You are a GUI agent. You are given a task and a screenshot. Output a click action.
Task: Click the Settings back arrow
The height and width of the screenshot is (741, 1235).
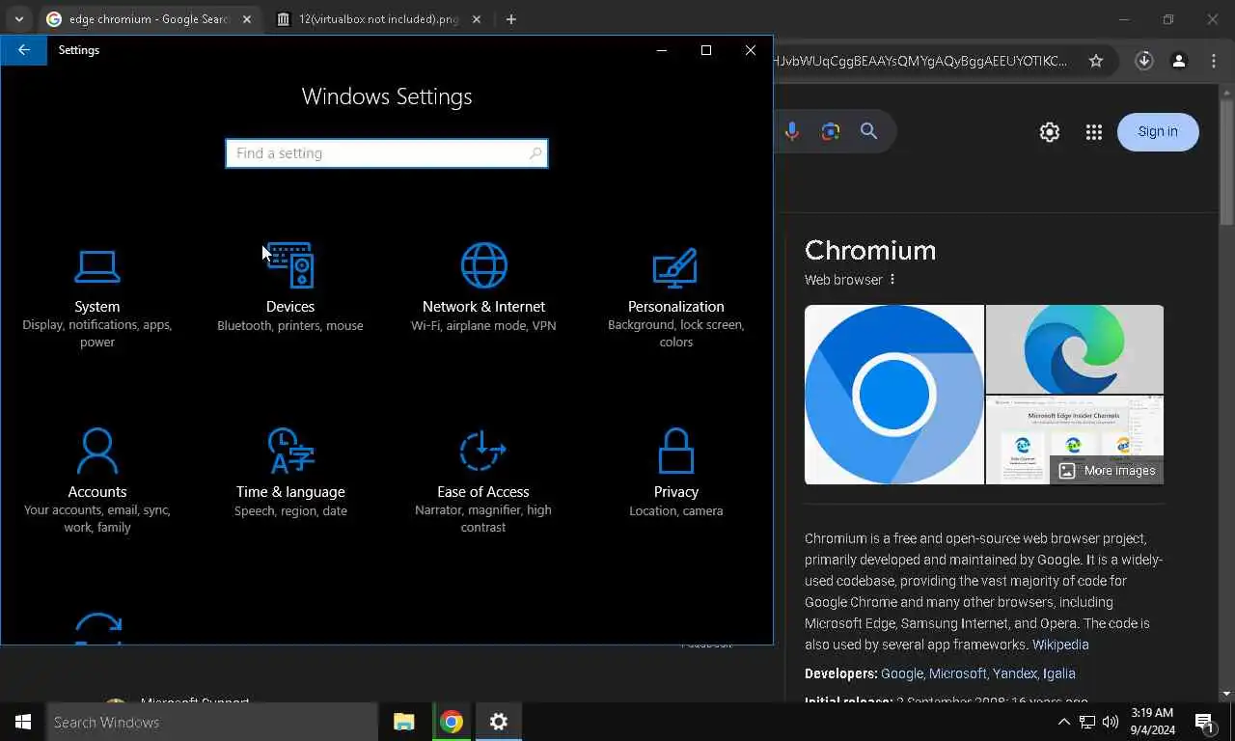coord(24,50)
